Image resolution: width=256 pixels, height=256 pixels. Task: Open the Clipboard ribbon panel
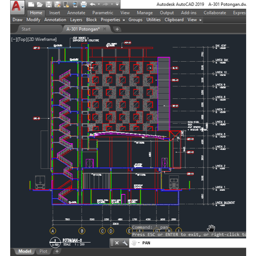174,20
